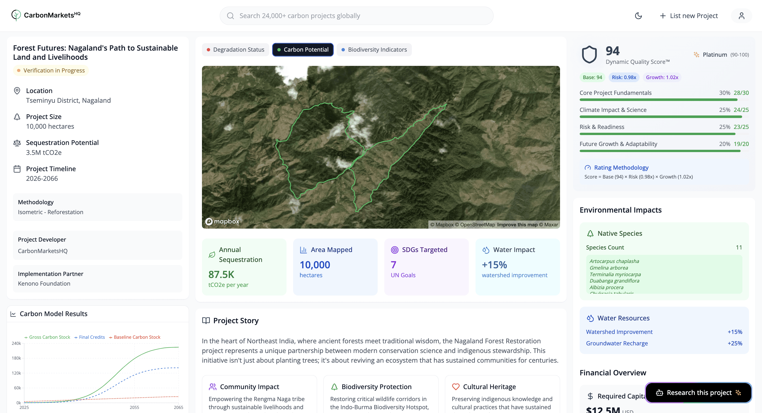
Task: Open the user profile icon
Action: pos(742,16)
